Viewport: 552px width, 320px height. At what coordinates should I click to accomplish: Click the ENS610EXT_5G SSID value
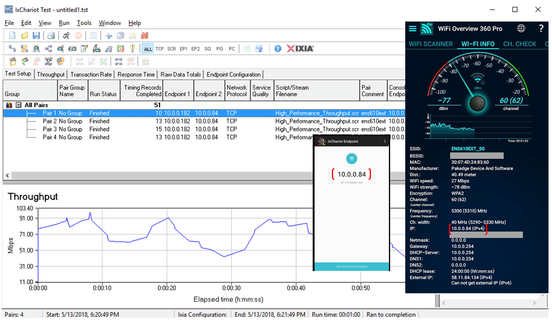pyautogui.click(x=468, y=149)
